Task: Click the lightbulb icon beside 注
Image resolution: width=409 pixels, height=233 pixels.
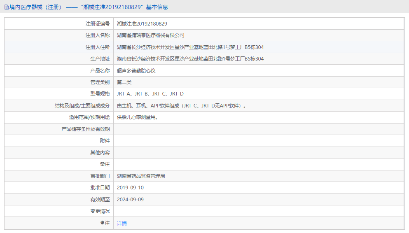Action: pos(102,223)
